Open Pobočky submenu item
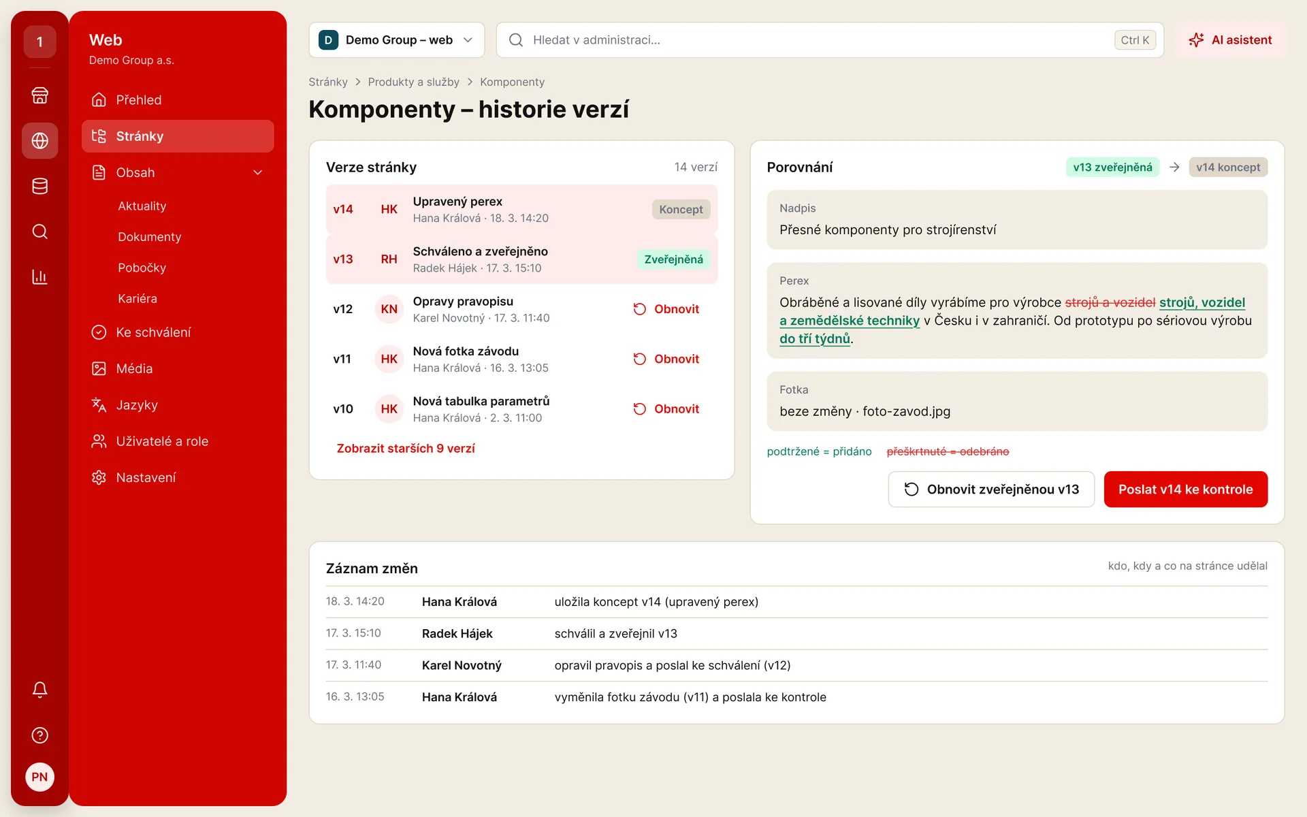The width and height of the screenshot is (1307, 817). tap(142, 268)
